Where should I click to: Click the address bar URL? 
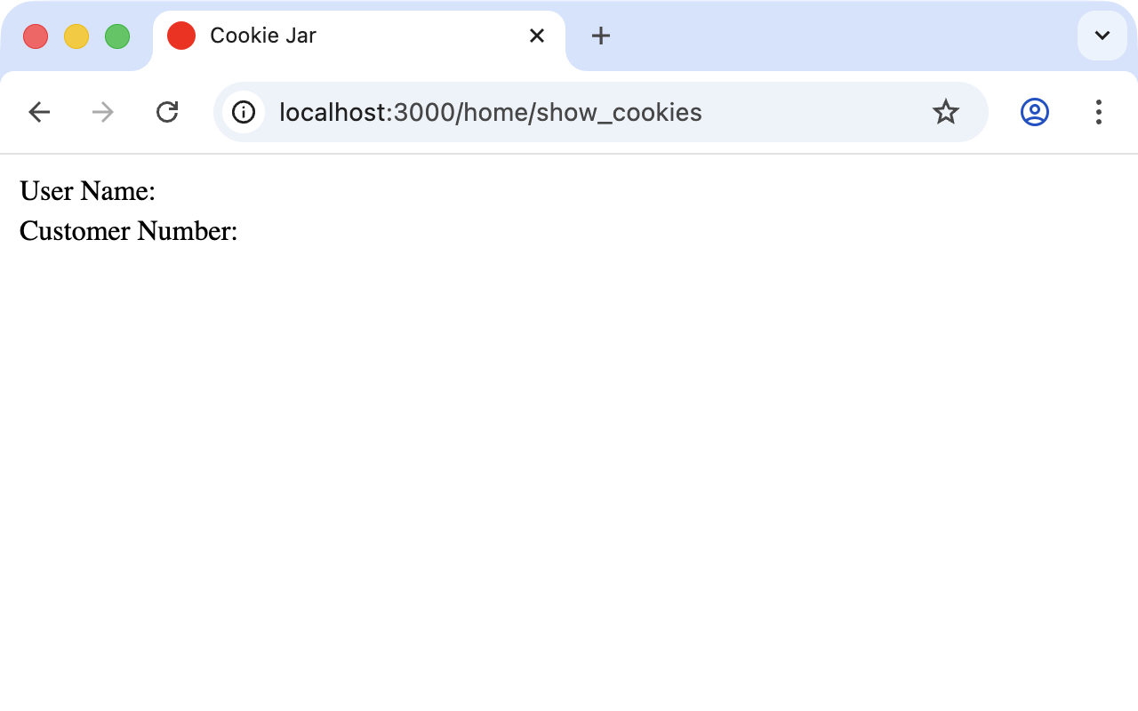(x=490, y=112)
